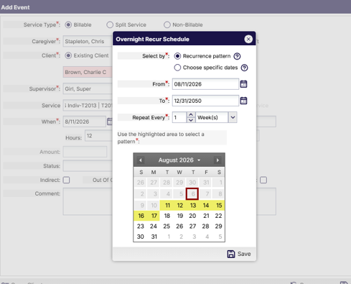Select Non-Billable service type
The width and height of the screenshot is (351, 284).
point(167,24)
